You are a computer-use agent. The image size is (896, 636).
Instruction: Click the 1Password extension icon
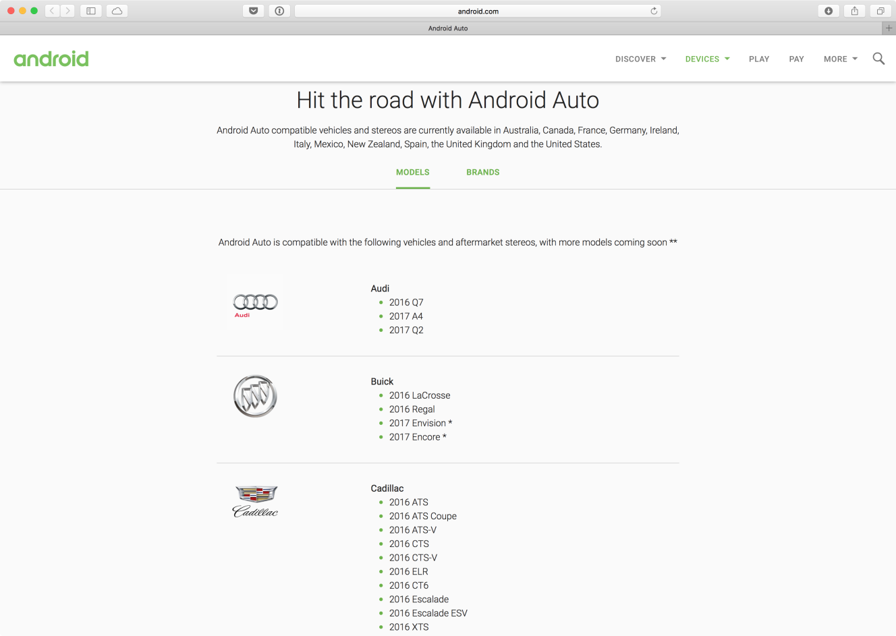point(279,11)
